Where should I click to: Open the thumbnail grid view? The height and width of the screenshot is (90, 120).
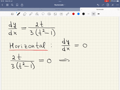[7, 5]
